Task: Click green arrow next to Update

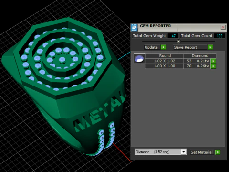Action: click(163, 47)
